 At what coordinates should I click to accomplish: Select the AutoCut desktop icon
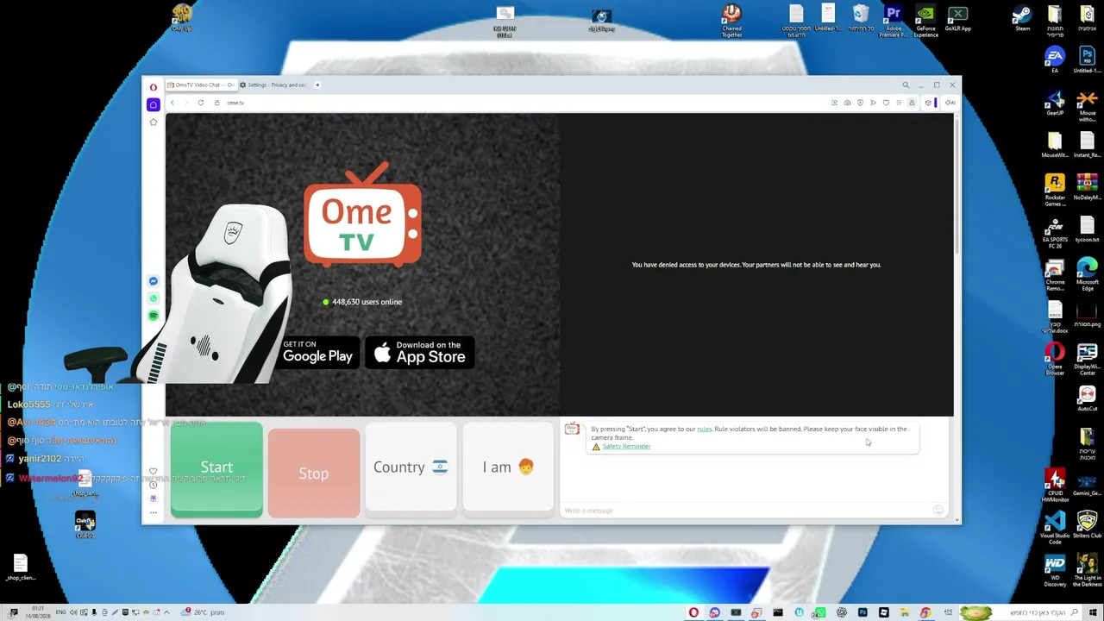click(x=1087, y=398)
